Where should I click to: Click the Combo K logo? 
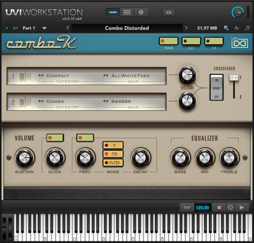point(42,42)
